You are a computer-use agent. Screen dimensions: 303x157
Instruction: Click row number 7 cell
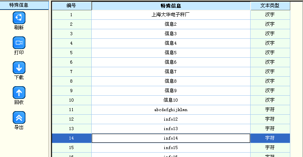pos(72,72)
